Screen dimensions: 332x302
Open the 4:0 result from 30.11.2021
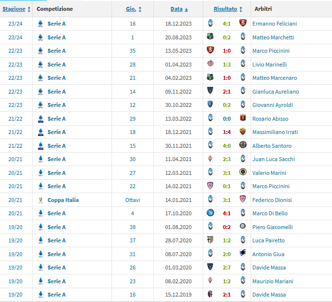tap(226, 146)
